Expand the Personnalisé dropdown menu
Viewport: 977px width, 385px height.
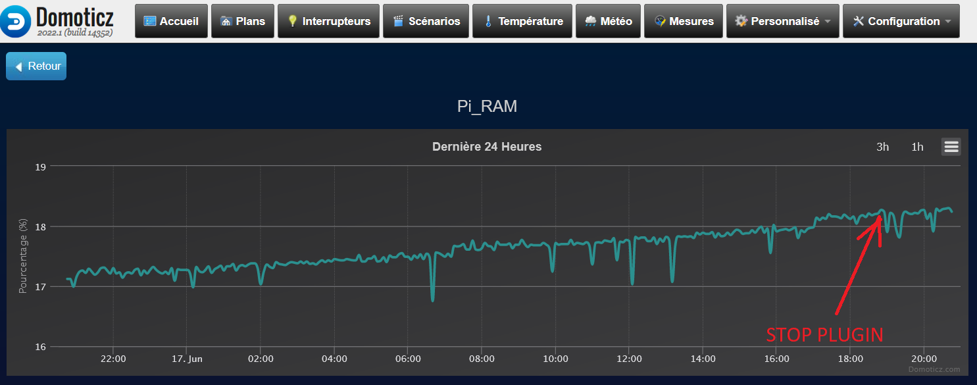point(783,21)
